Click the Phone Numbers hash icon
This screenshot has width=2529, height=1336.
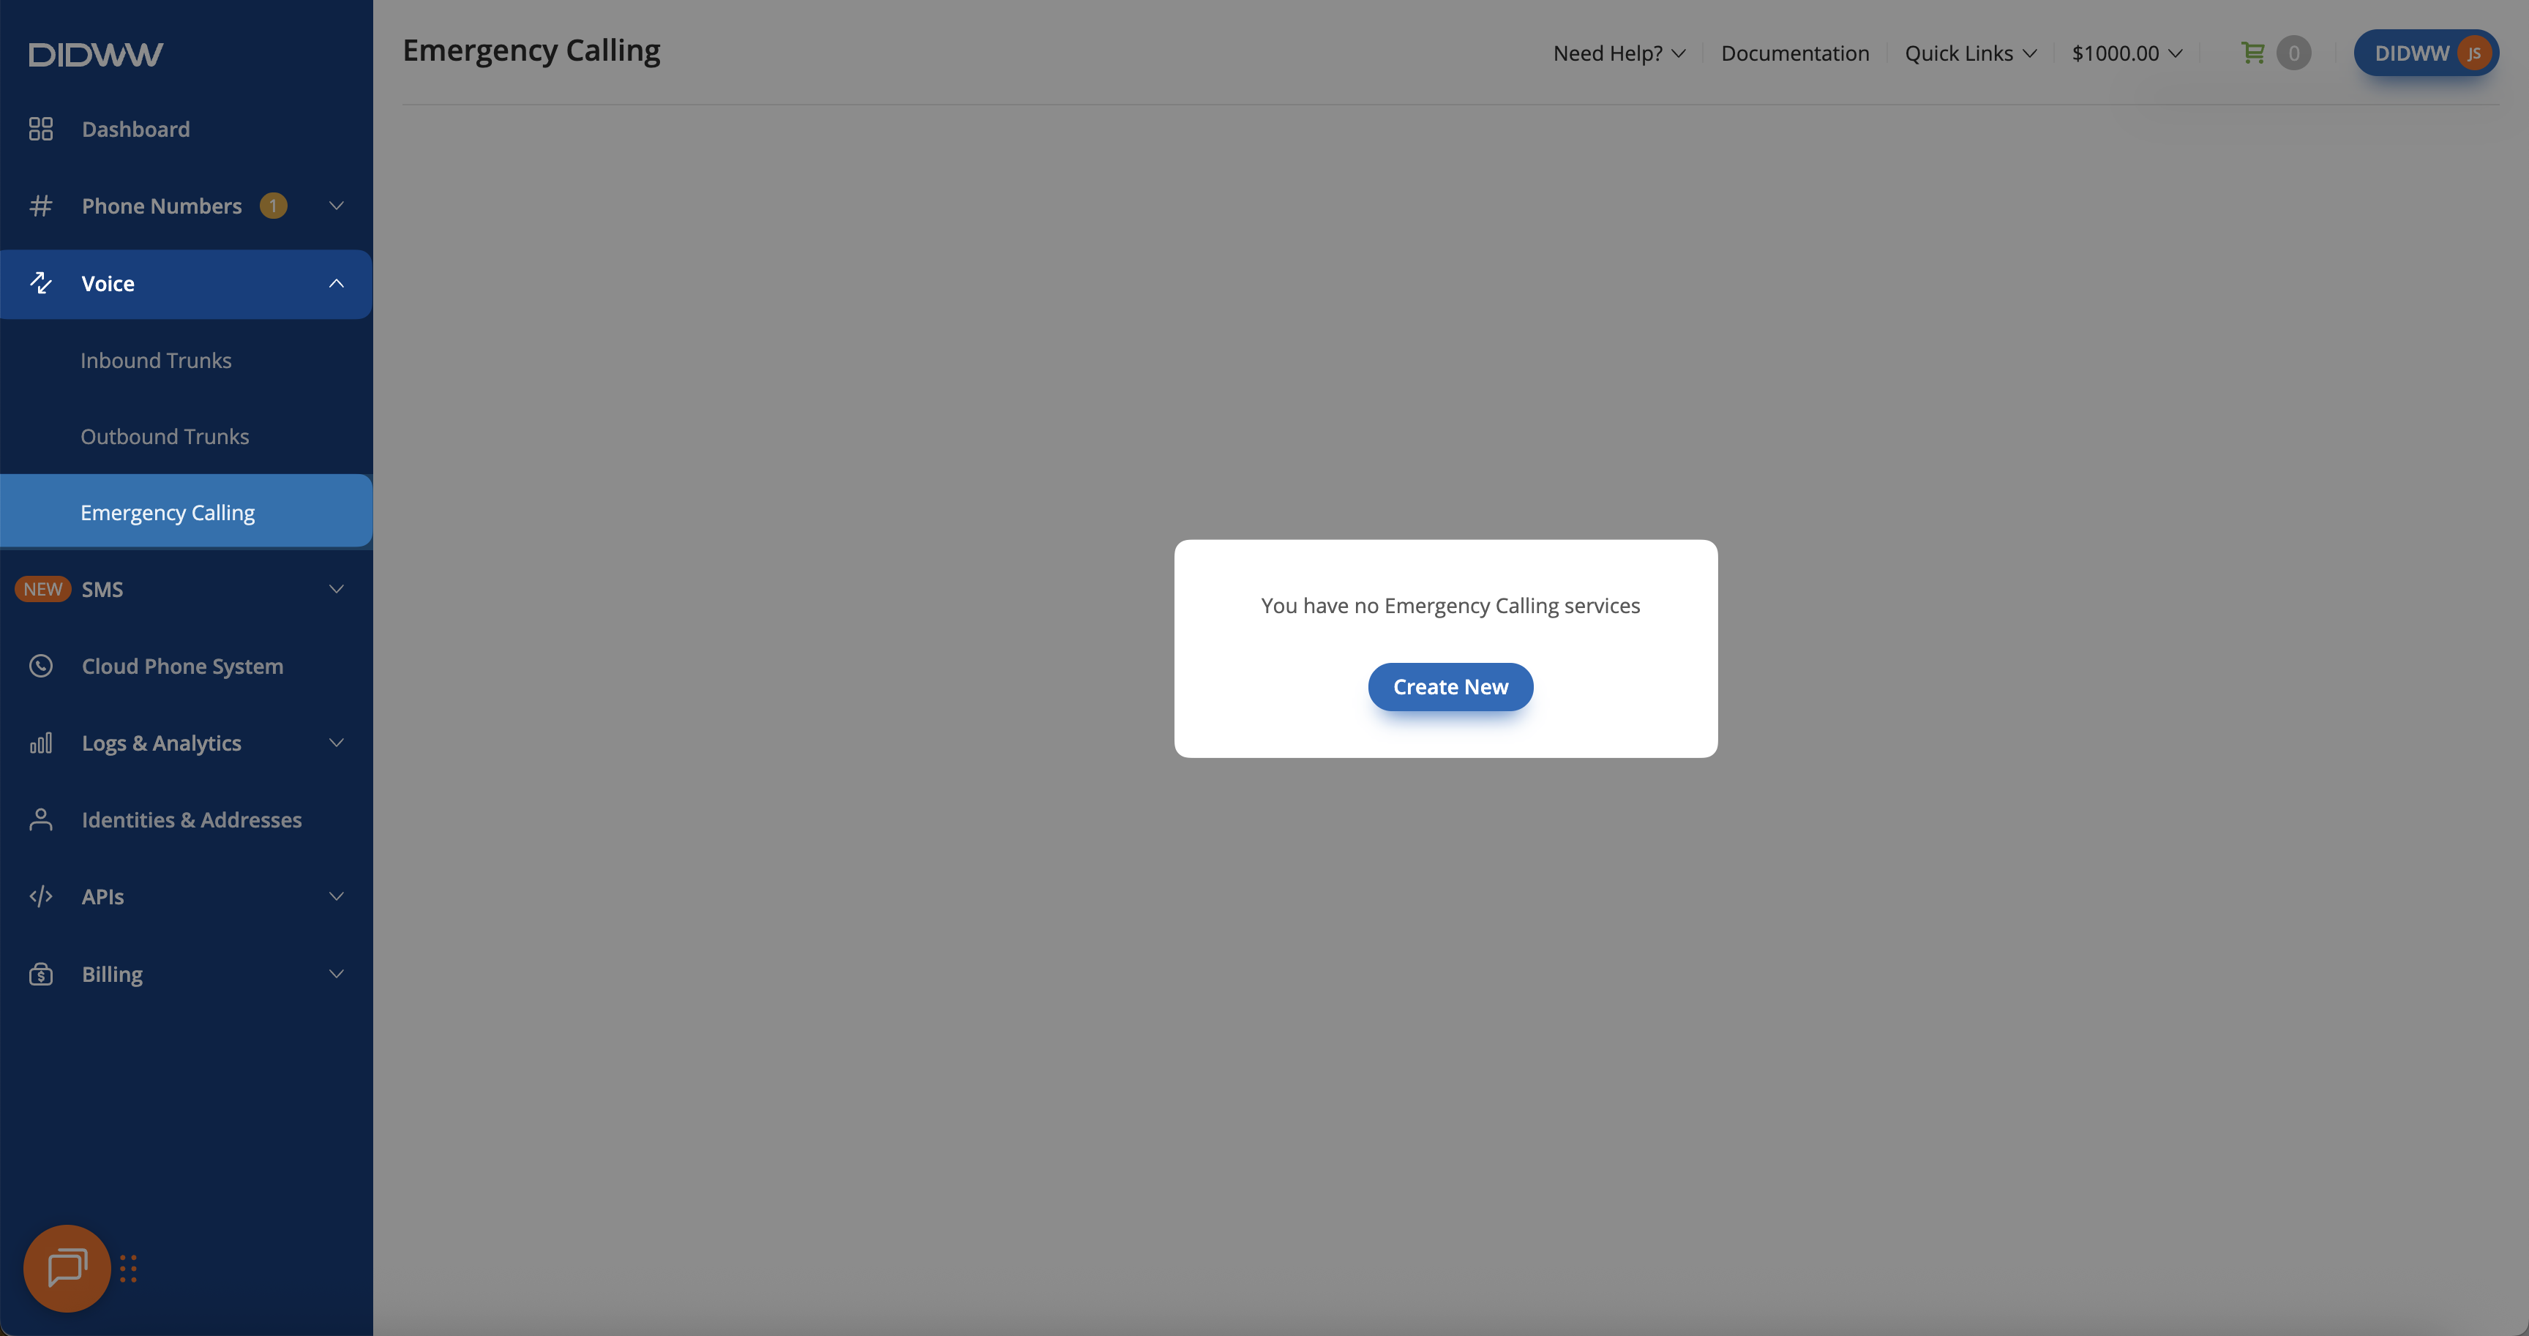[40, 206]
